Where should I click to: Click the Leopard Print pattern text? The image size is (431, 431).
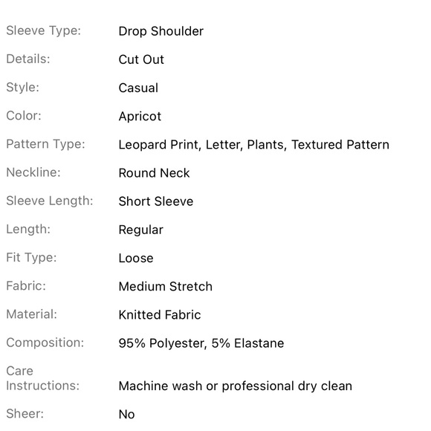(x=160, y=145)
